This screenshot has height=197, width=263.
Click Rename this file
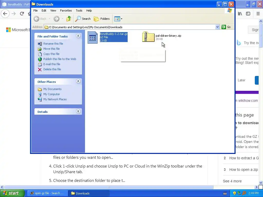click(53, 44)
